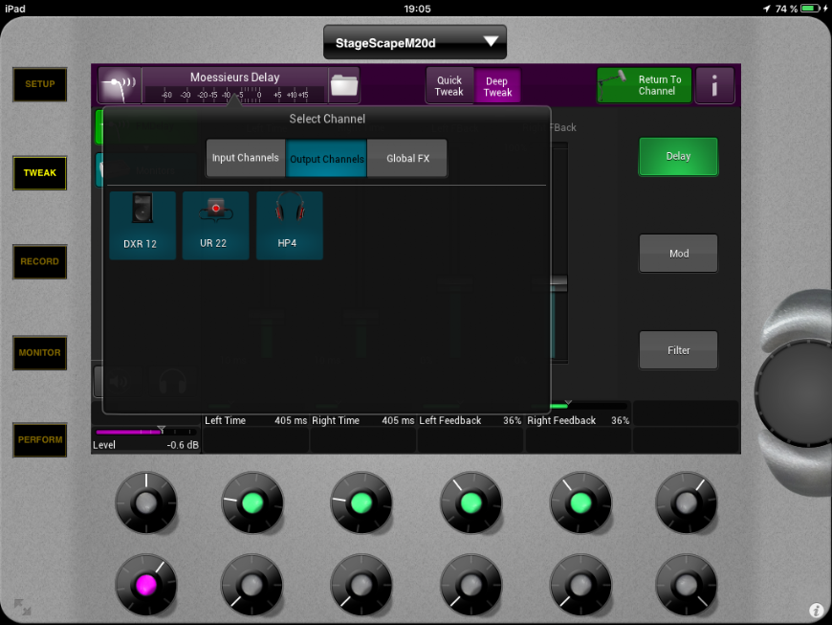Open the Global FX tab
Viewport: 832px width, 625px height.
pyautogui.click(x=407, y=158)
